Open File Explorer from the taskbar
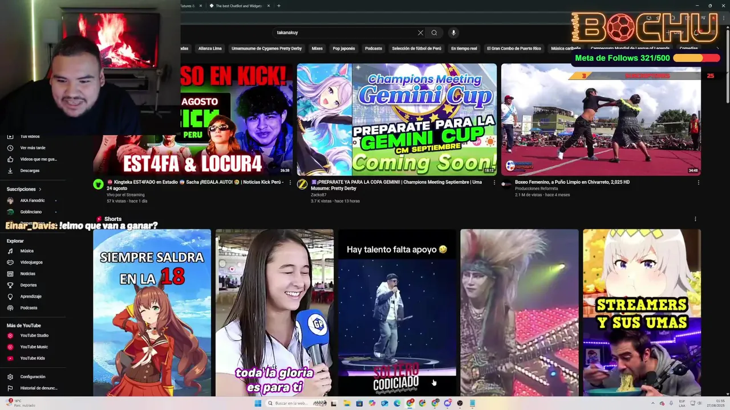 (x=346, y=403)
